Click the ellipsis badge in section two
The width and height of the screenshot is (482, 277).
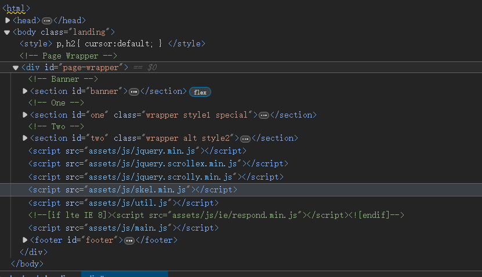(245, 139)
